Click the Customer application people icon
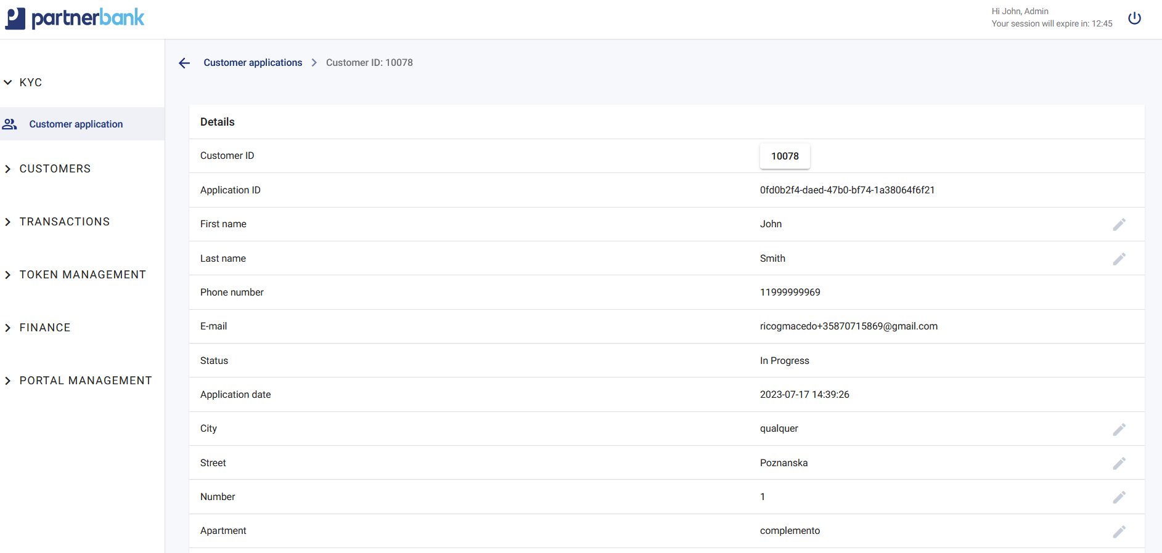The width and height of the screenshot is (1162, 553). [9, 124]
